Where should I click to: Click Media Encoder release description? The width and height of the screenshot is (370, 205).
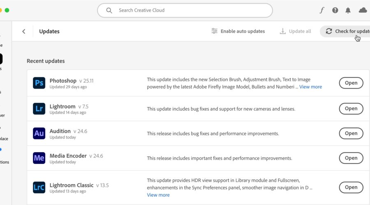click(x=220, y=158)
